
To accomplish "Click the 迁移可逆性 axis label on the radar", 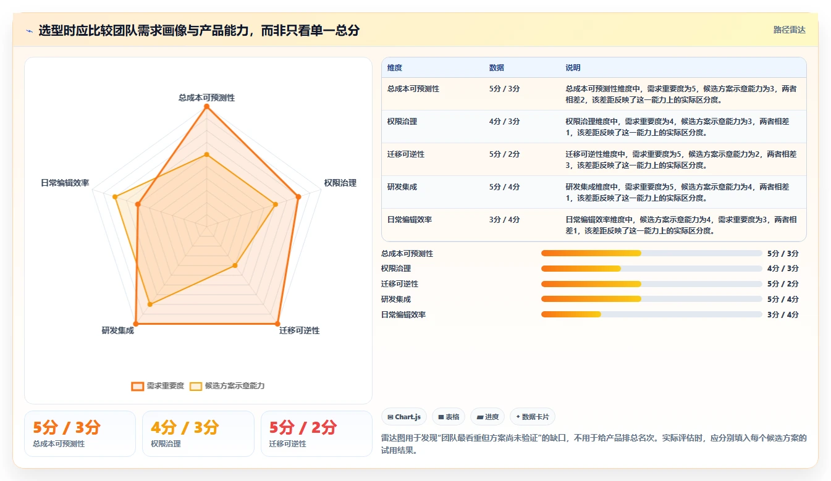I will [x=299, y=330].
